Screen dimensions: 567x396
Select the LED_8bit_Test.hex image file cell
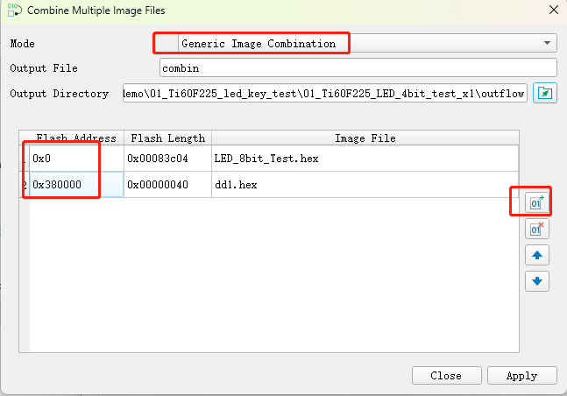click(x=365, y=159)
